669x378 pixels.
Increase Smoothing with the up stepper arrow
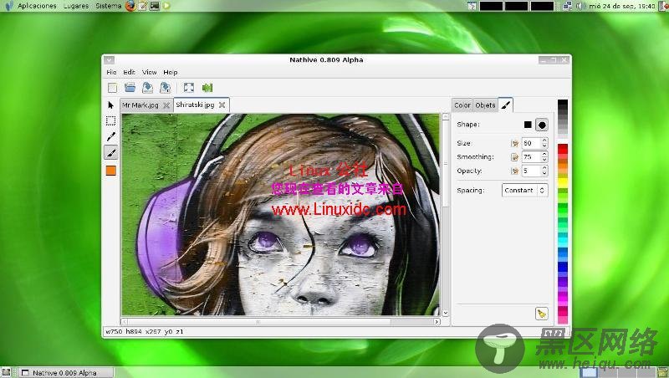pos(544,154)
